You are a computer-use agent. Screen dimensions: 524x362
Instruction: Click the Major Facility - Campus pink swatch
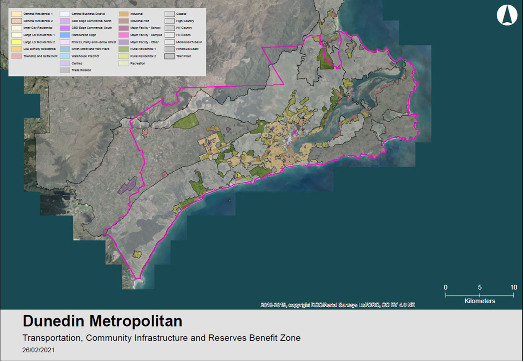pos(124,35)
